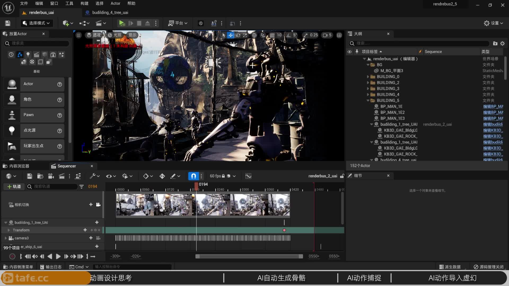This screenshot has width=509, height=286.
Task: Expand the Transform track in Sequencer
Action: tap(9, 230)
